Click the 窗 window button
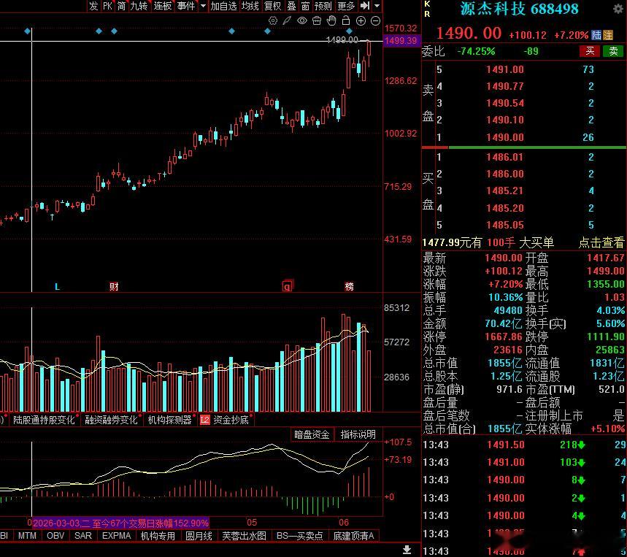The width and height of the screenshot is (627, 557). coord(306,6)
